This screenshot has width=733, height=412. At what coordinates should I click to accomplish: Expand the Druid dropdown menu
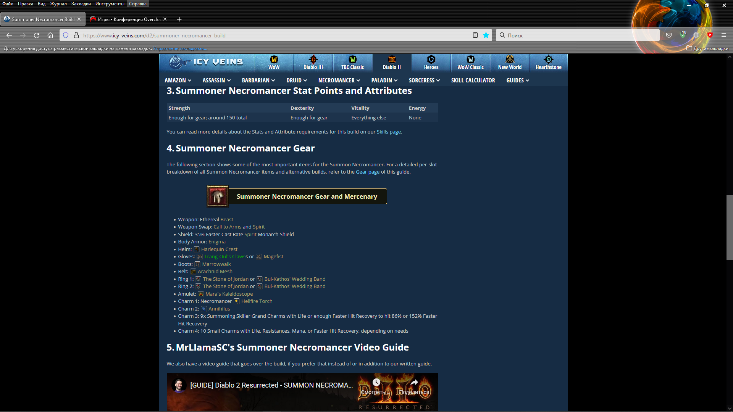pos(297,80)
